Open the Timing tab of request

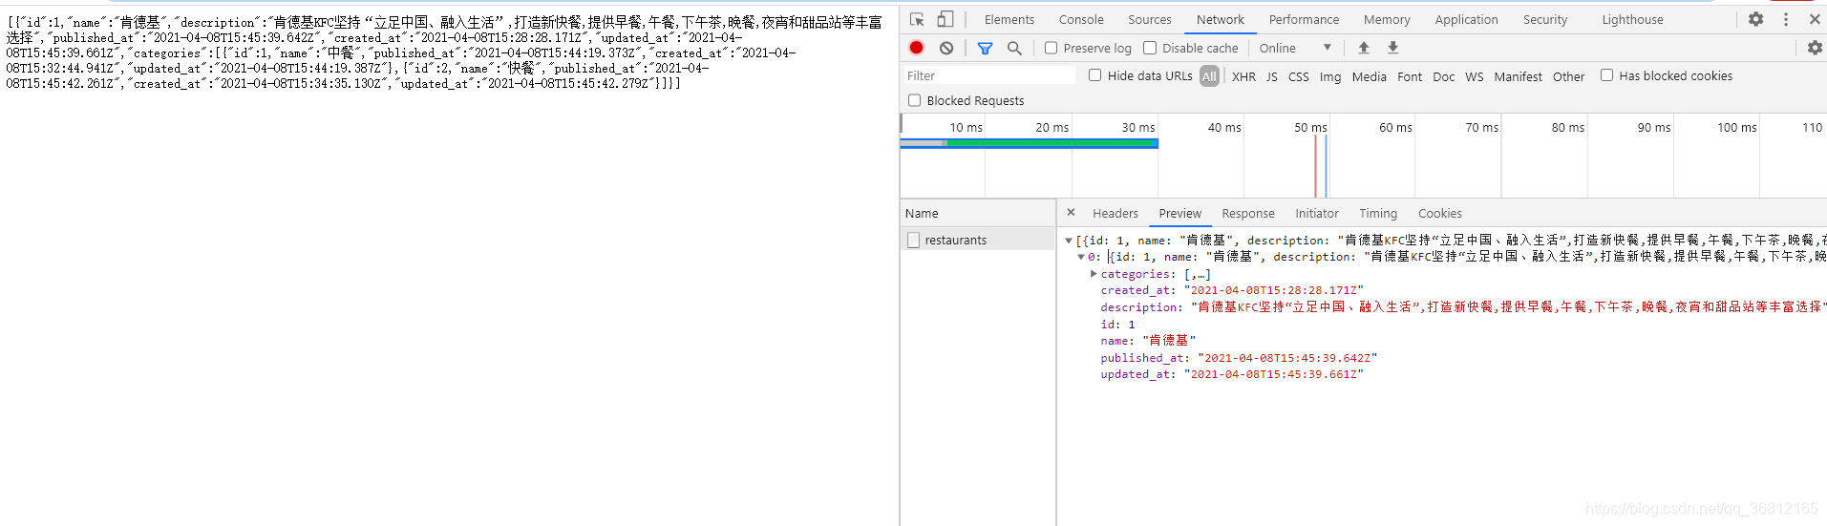pyautogui.click(x=1378, y=214)
